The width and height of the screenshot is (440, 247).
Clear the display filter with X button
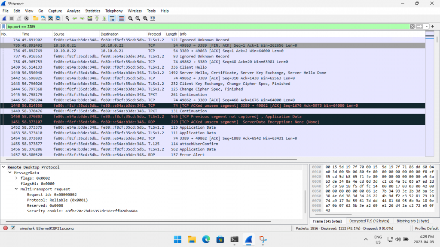[x=412, y=27]
